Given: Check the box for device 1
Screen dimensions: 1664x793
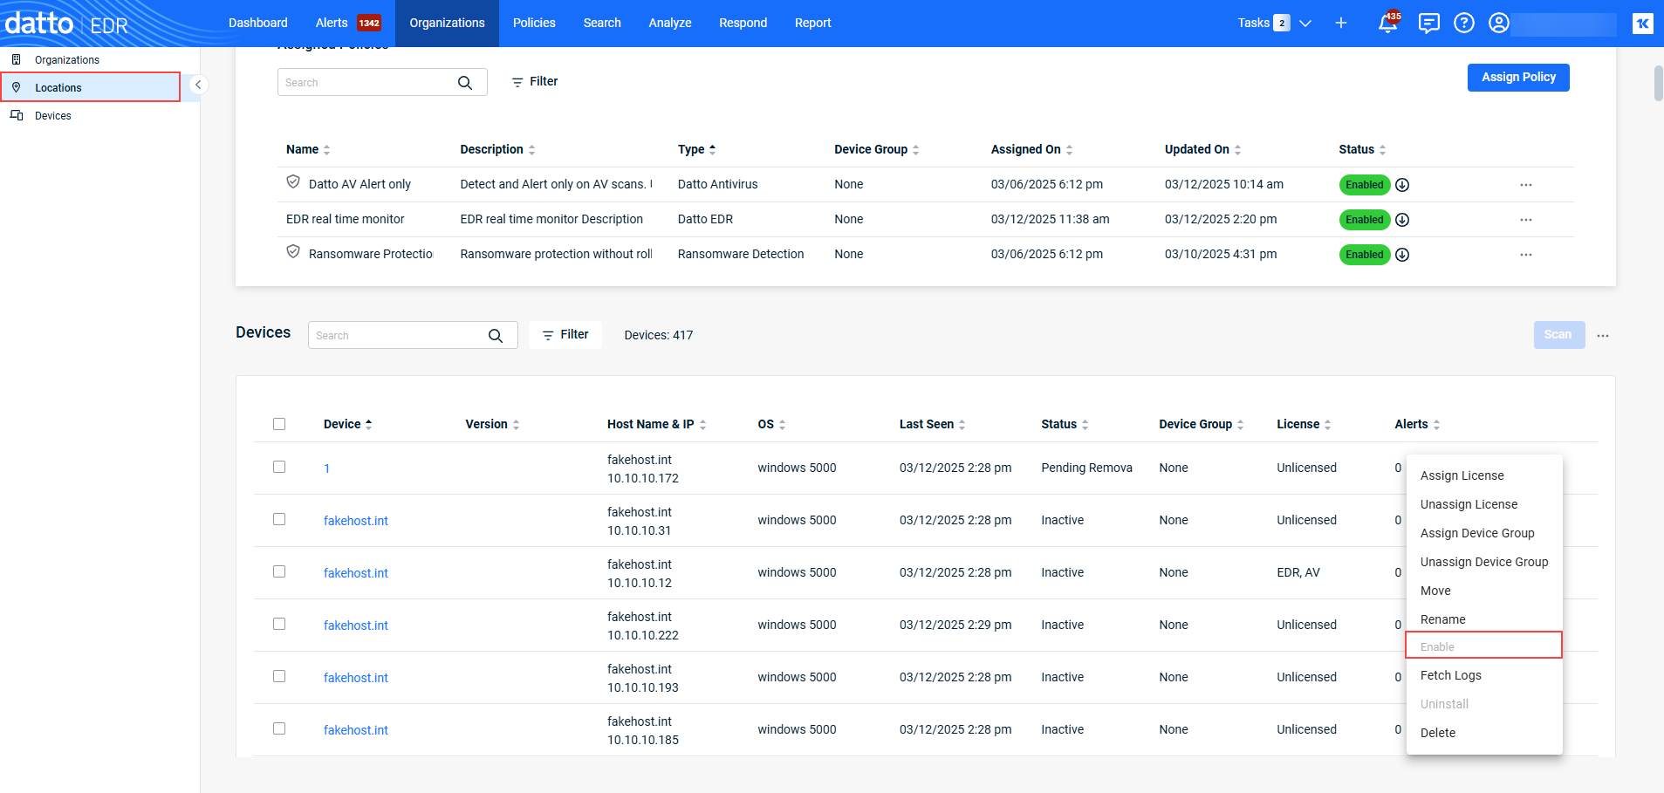Looking at the screenshot, I should pyautogui.click(x=279, y=467).
